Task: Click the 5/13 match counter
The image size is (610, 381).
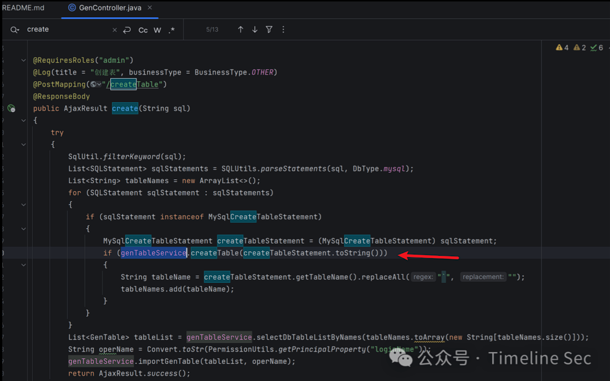Action: pyautogui.click(x=212, y=30)
